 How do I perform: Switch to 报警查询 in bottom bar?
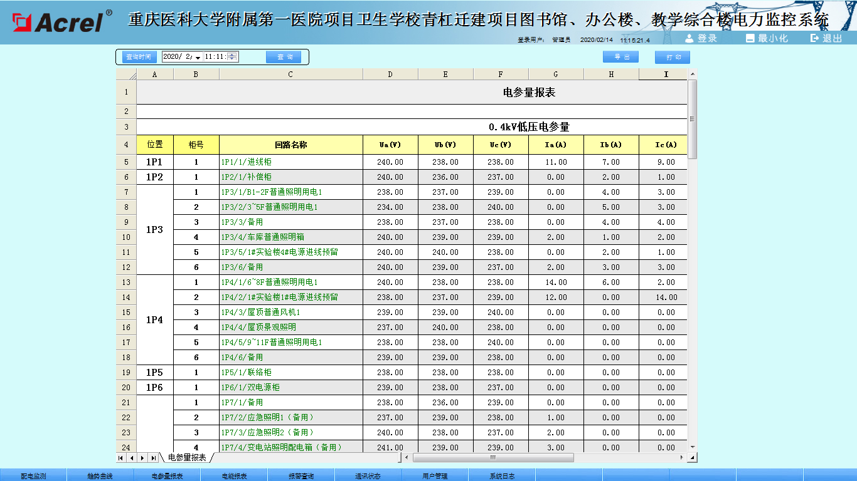(301, 476)
